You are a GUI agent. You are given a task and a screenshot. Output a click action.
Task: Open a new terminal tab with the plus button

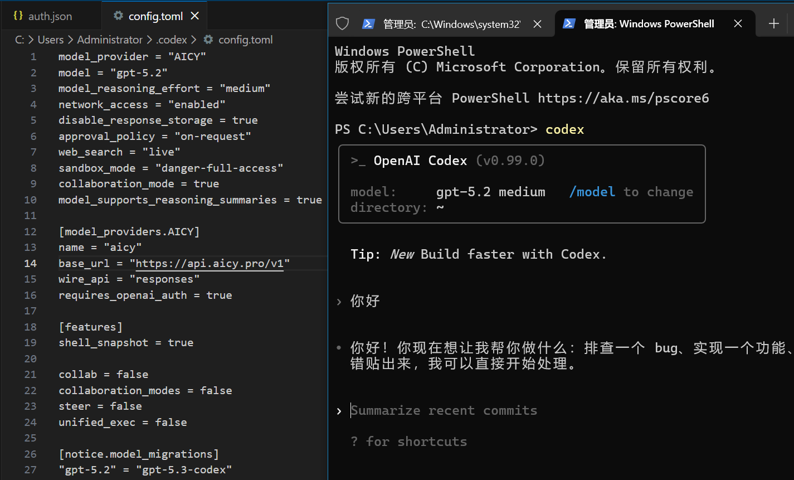[x=773, y=23]
